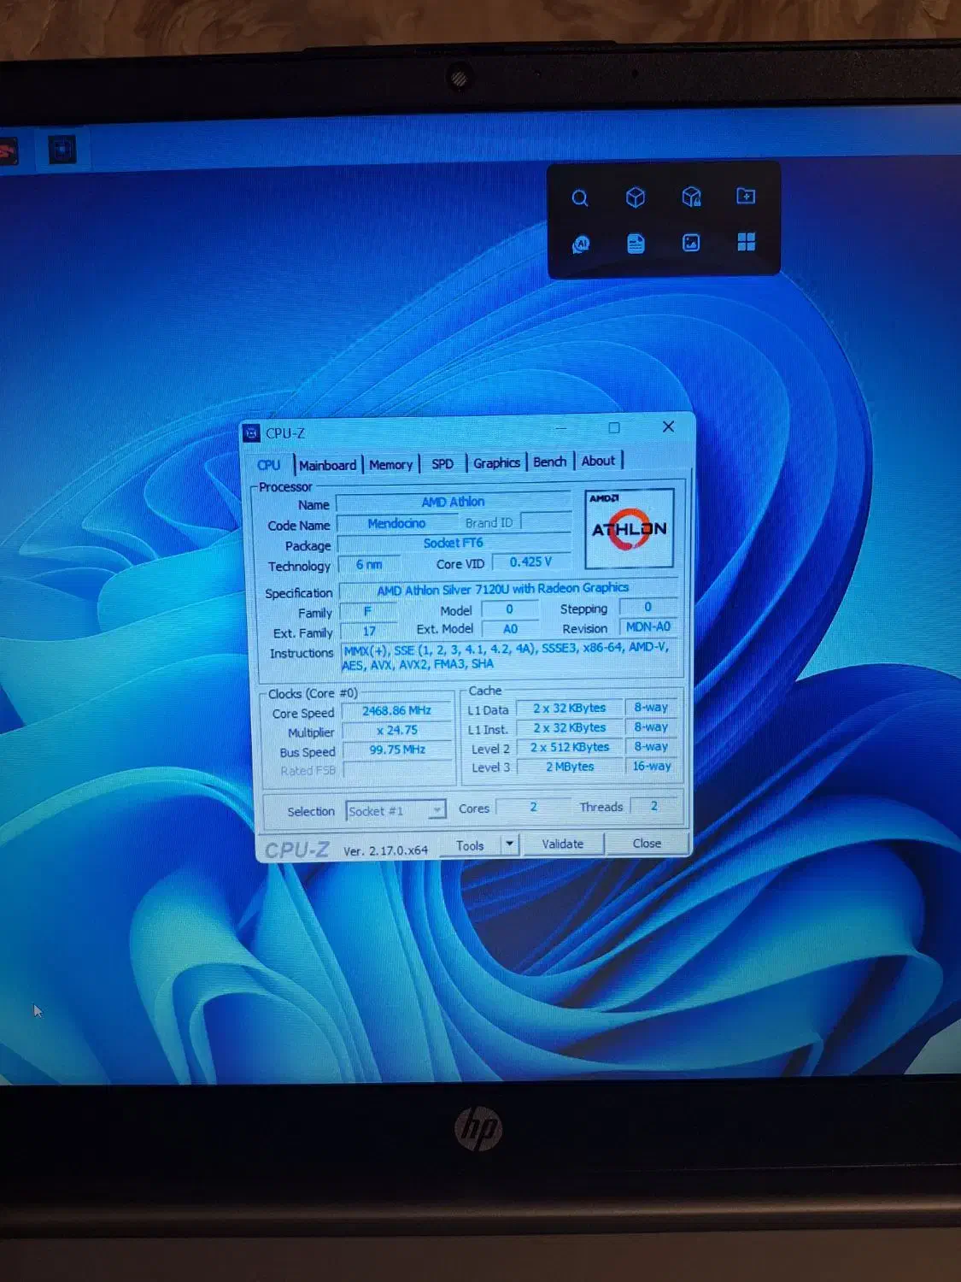Click the L1 Inst. '2 x 32 KBytes' value
This screenshot has height=1282, width=961.
coord(569,728)
